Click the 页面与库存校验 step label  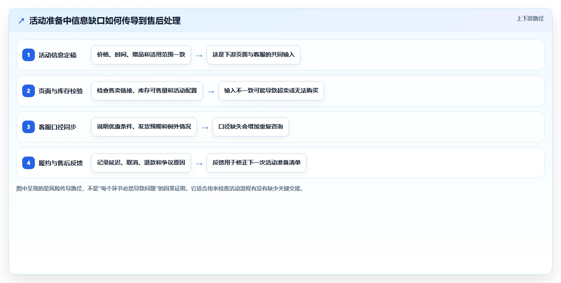(61, 91)
